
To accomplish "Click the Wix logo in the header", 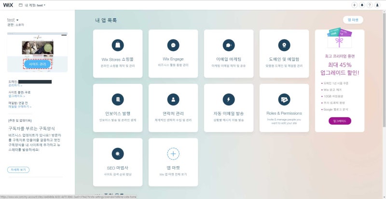I will pyautogui.click(x=8, y=5).
